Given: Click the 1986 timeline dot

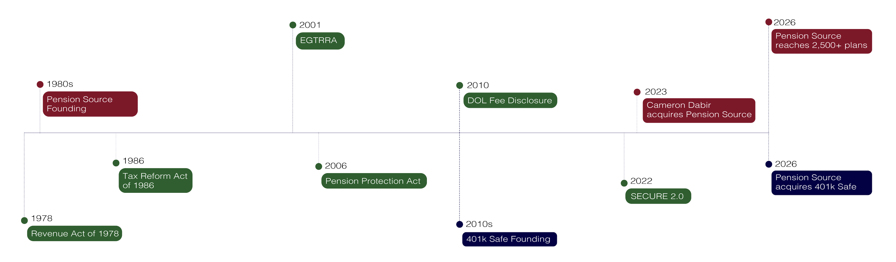Looking at the screenshot, I should pos(116,163).
